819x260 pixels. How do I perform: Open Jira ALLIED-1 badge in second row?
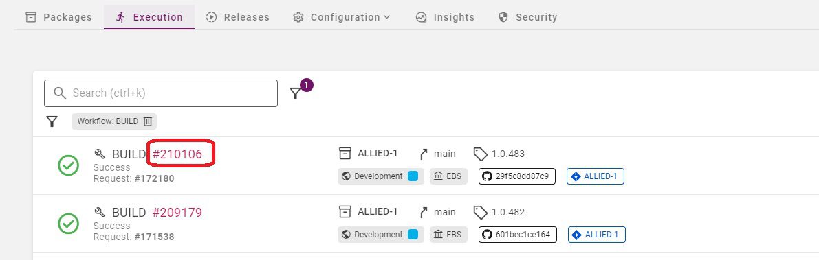[x=596, y=235]
